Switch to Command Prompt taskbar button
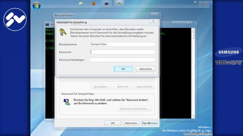Image resolution: width=243 pixels, height=136 pixels. click(x=106, y=3)
